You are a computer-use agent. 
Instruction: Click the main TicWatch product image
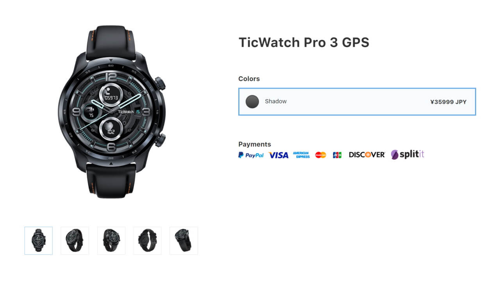click(x=111, y=112)
